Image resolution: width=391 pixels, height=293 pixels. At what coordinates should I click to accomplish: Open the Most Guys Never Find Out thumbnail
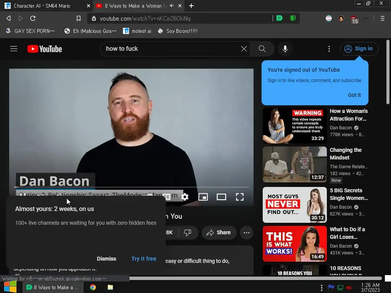coord(294,205)
